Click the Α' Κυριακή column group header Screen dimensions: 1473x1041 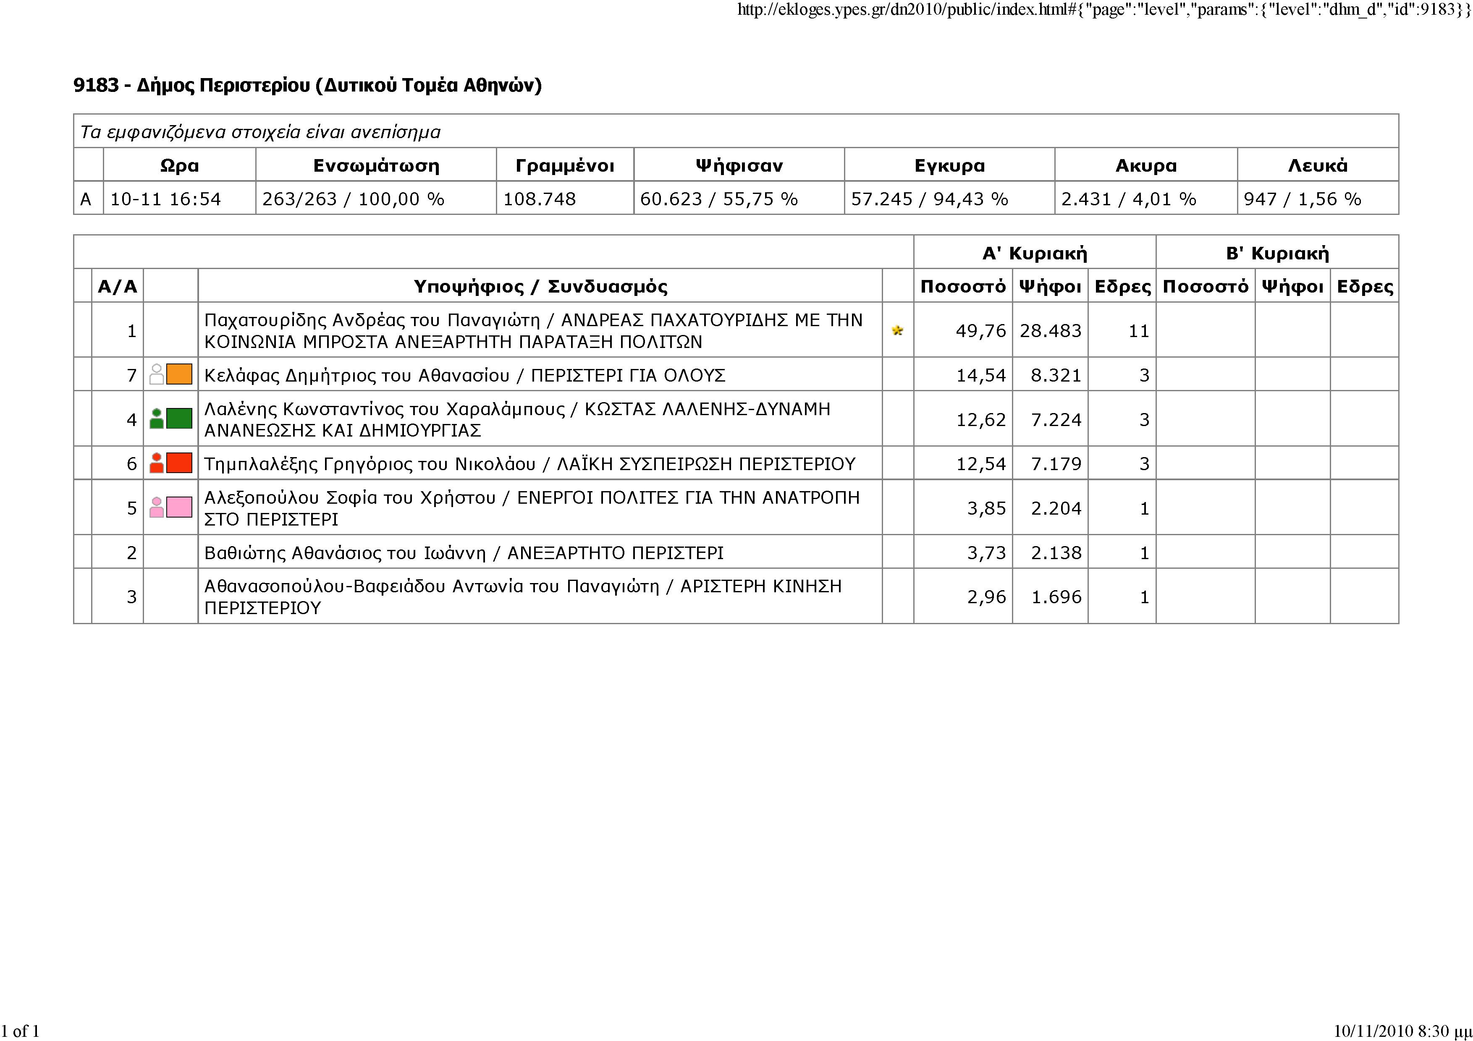1034,253
